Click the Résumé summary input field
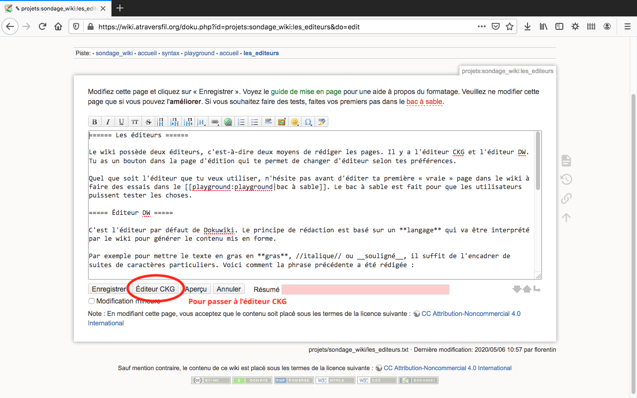637x398 pixels. (x=365, y=290)
